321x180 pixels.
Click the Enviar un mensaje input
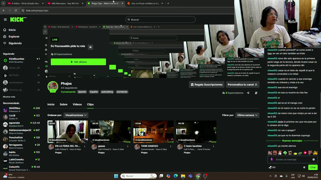click(292, 159)
